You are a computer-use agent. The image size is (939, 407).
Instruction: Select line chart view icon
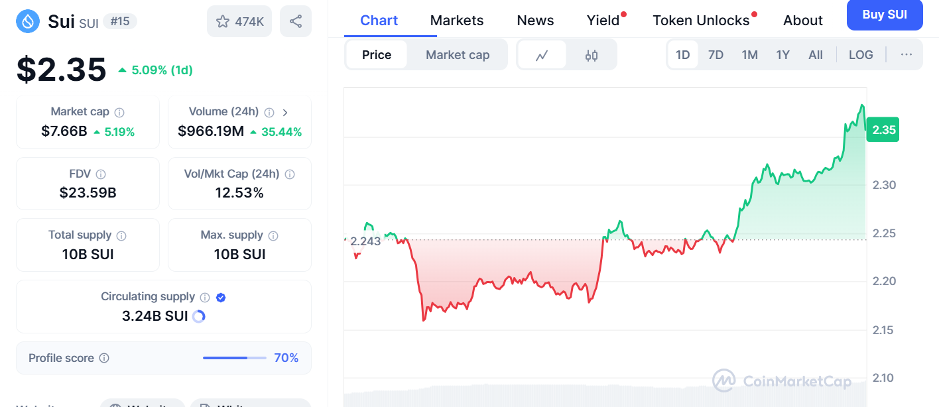542,55
